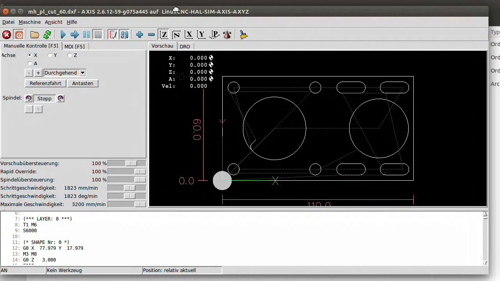The height and width of the screenshot is (281, 500).
Task: Zoom in with the plus icon
Action: coord(139,35)
